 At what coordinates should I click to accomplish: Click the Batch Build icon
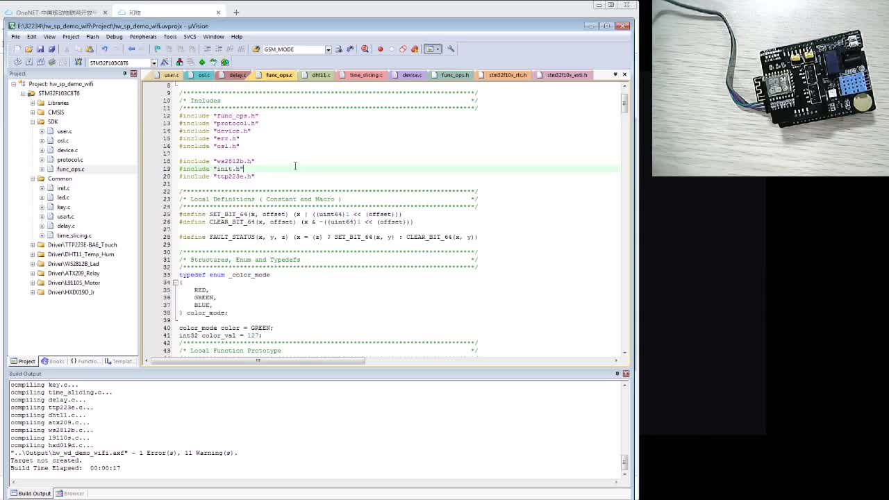pos(51,62)
